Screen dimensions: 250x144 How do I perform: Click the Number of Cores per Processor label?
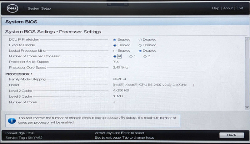click(x=34, y=56)
